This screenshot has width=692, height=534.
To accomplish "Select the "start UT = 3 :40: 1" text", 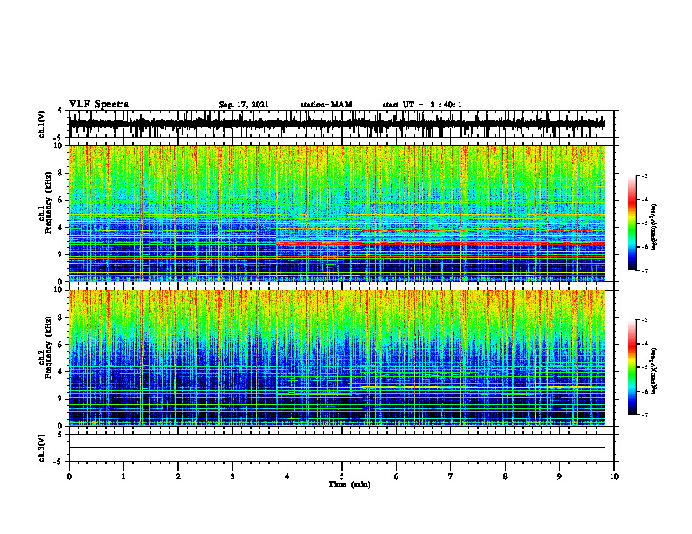I will (422, 105).
